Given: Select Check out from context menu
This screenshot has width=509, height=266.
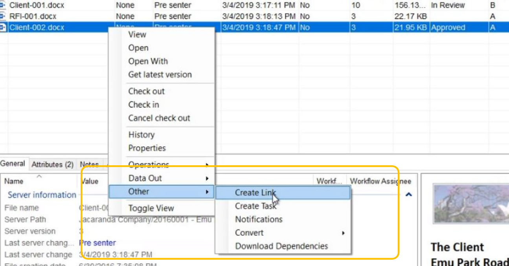Looking at the screenshot, I should pos(146,91).
